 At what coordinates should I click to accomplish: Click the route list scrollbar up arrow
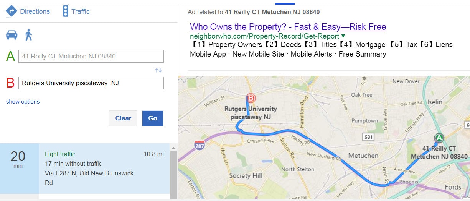click(173, 148)
